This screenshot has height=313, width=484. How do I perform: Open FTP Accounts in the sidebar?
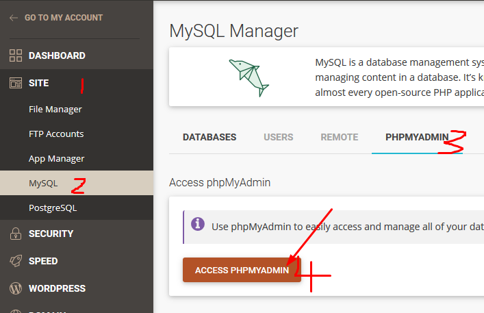click(56, 134)
